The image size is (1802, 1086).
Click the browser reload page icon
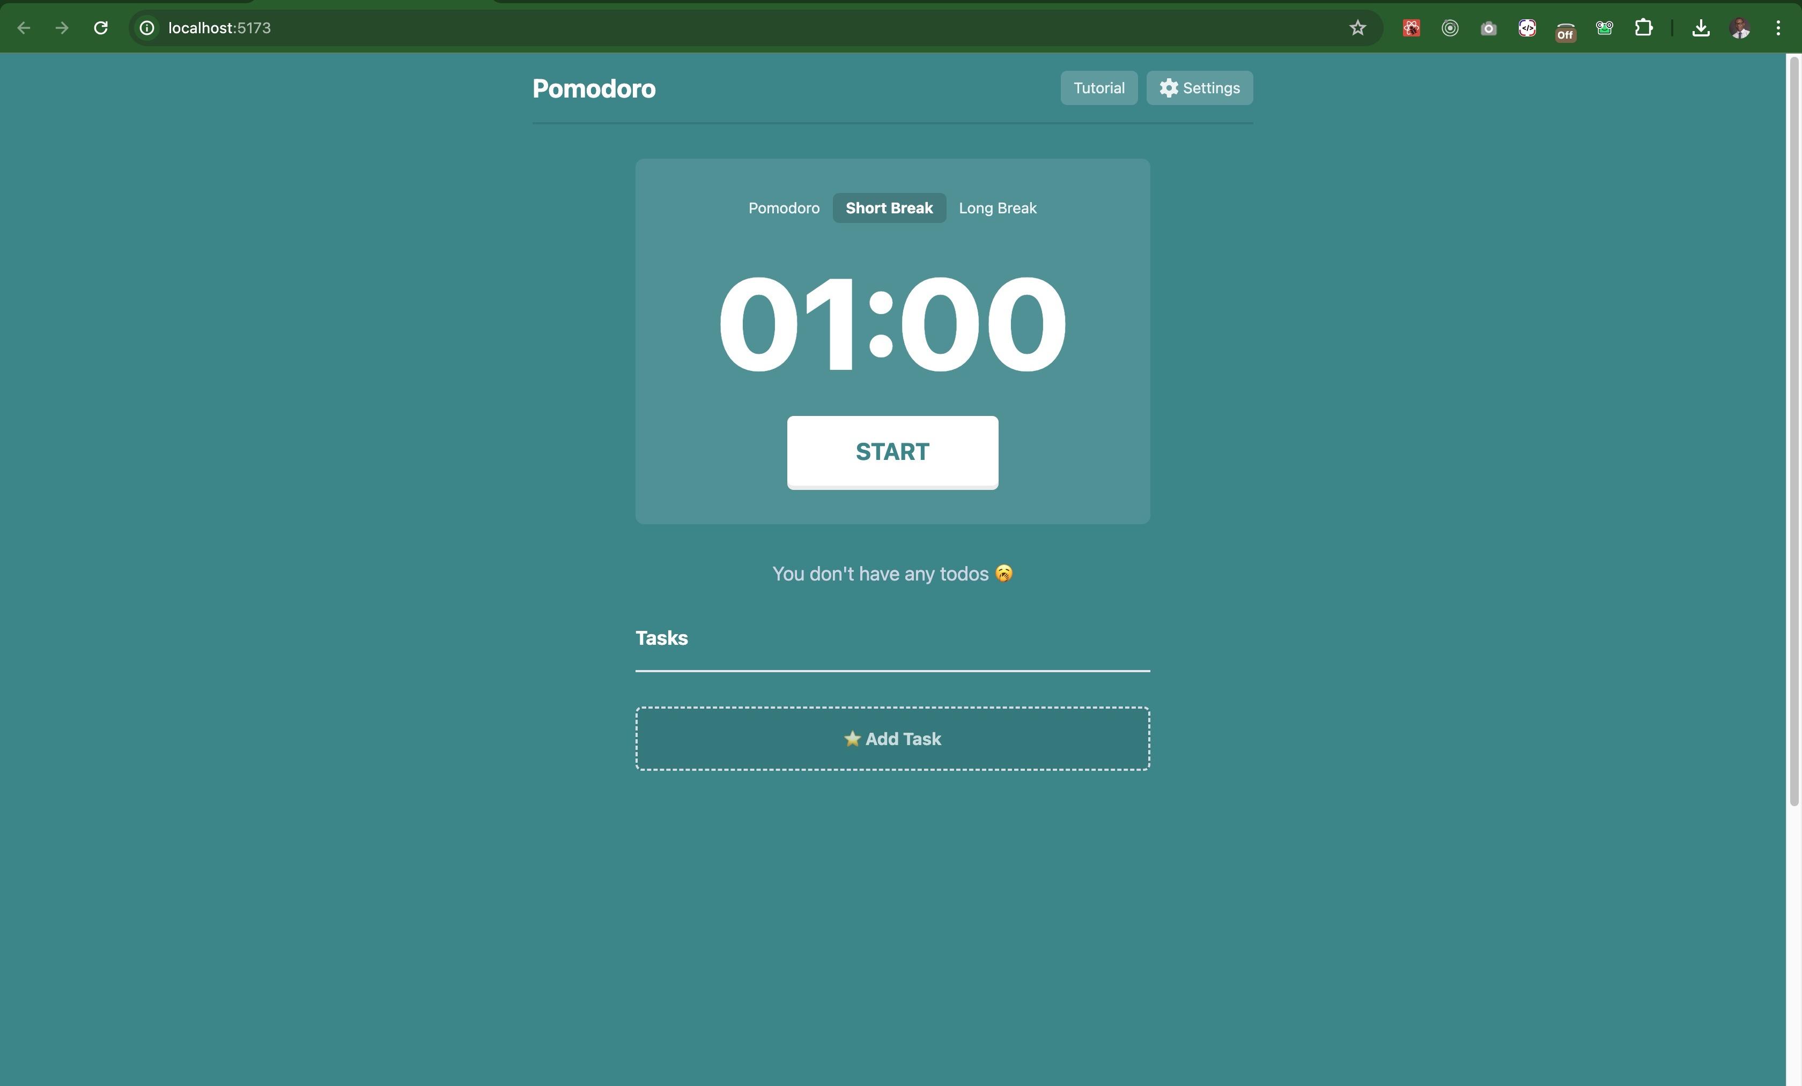click(x=100, y=27)
